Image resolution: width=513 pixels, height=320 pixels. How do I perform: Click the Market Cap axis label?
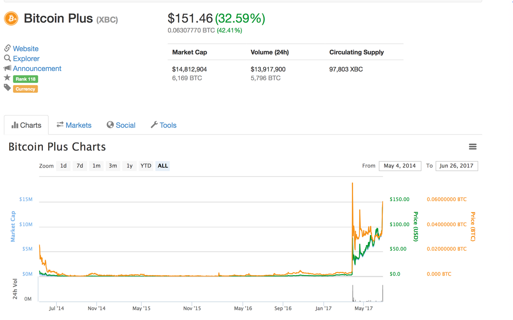point(13,227)
